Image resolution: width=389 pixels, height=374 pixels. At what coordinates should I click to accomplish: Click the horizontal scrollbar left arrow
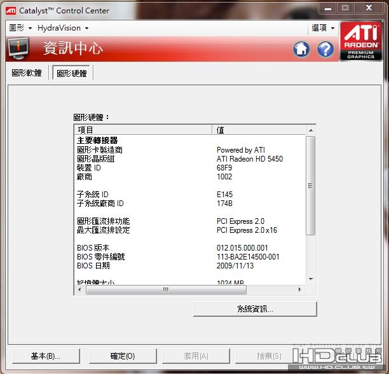(79, 289)
